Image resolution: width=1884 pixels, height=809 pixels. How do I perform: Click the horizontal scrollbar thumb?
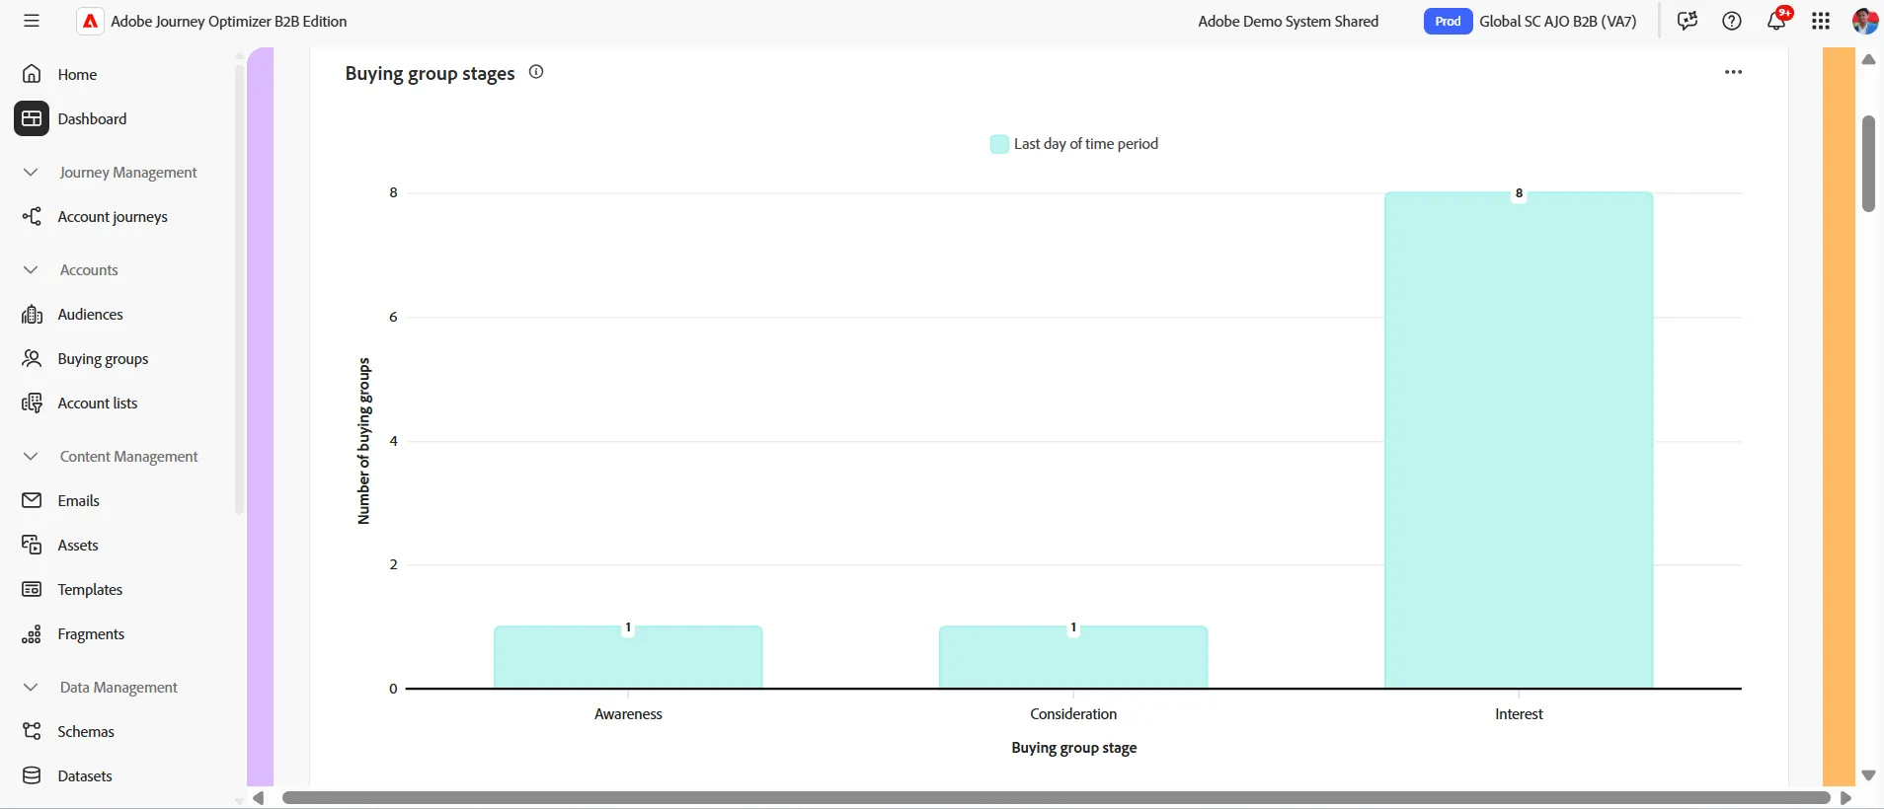click(x=1056, y=797)
